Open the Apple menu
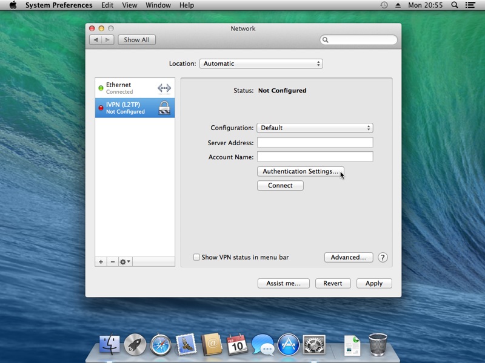Image resolution: width=485 pixels, height=363 pixels. point(13,5)
